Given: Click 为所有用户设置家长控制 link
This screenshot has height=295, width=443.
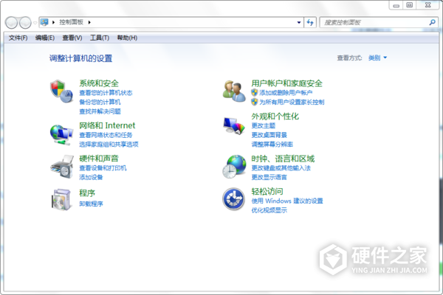Looking at the screenshot, I should [x=292, y=102].
